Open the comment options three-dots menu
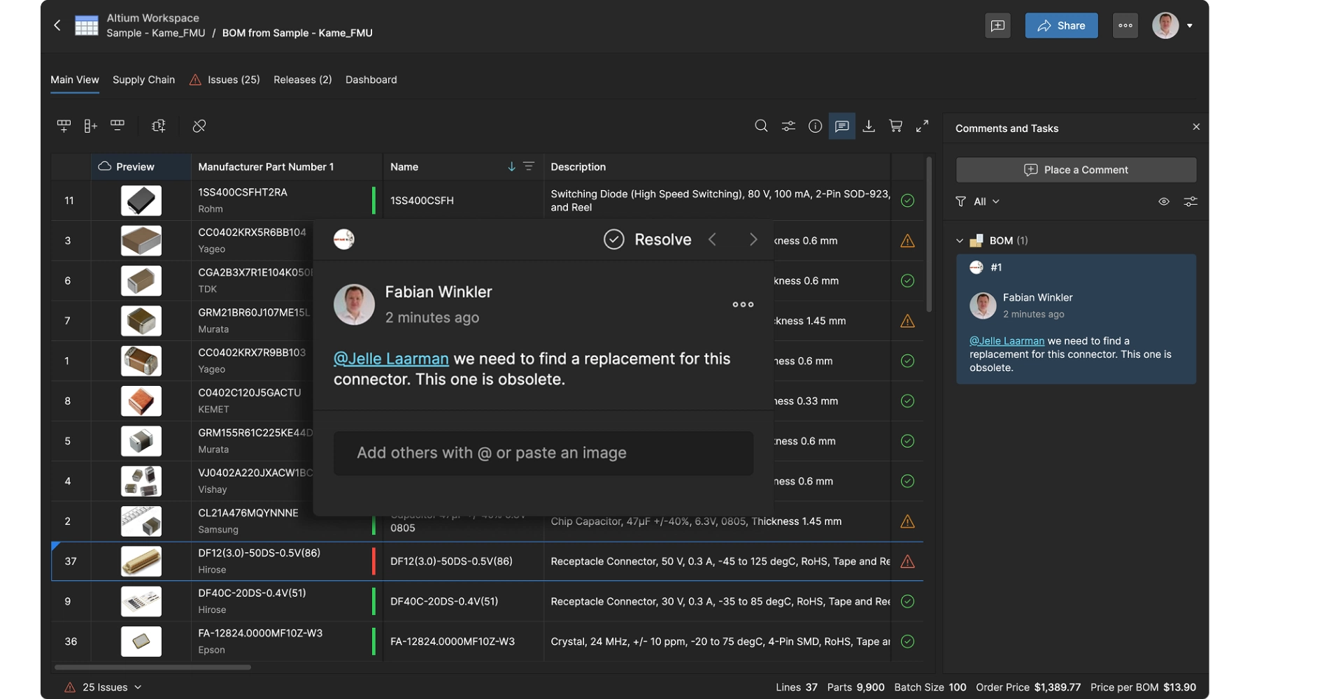 click(743, 304)
